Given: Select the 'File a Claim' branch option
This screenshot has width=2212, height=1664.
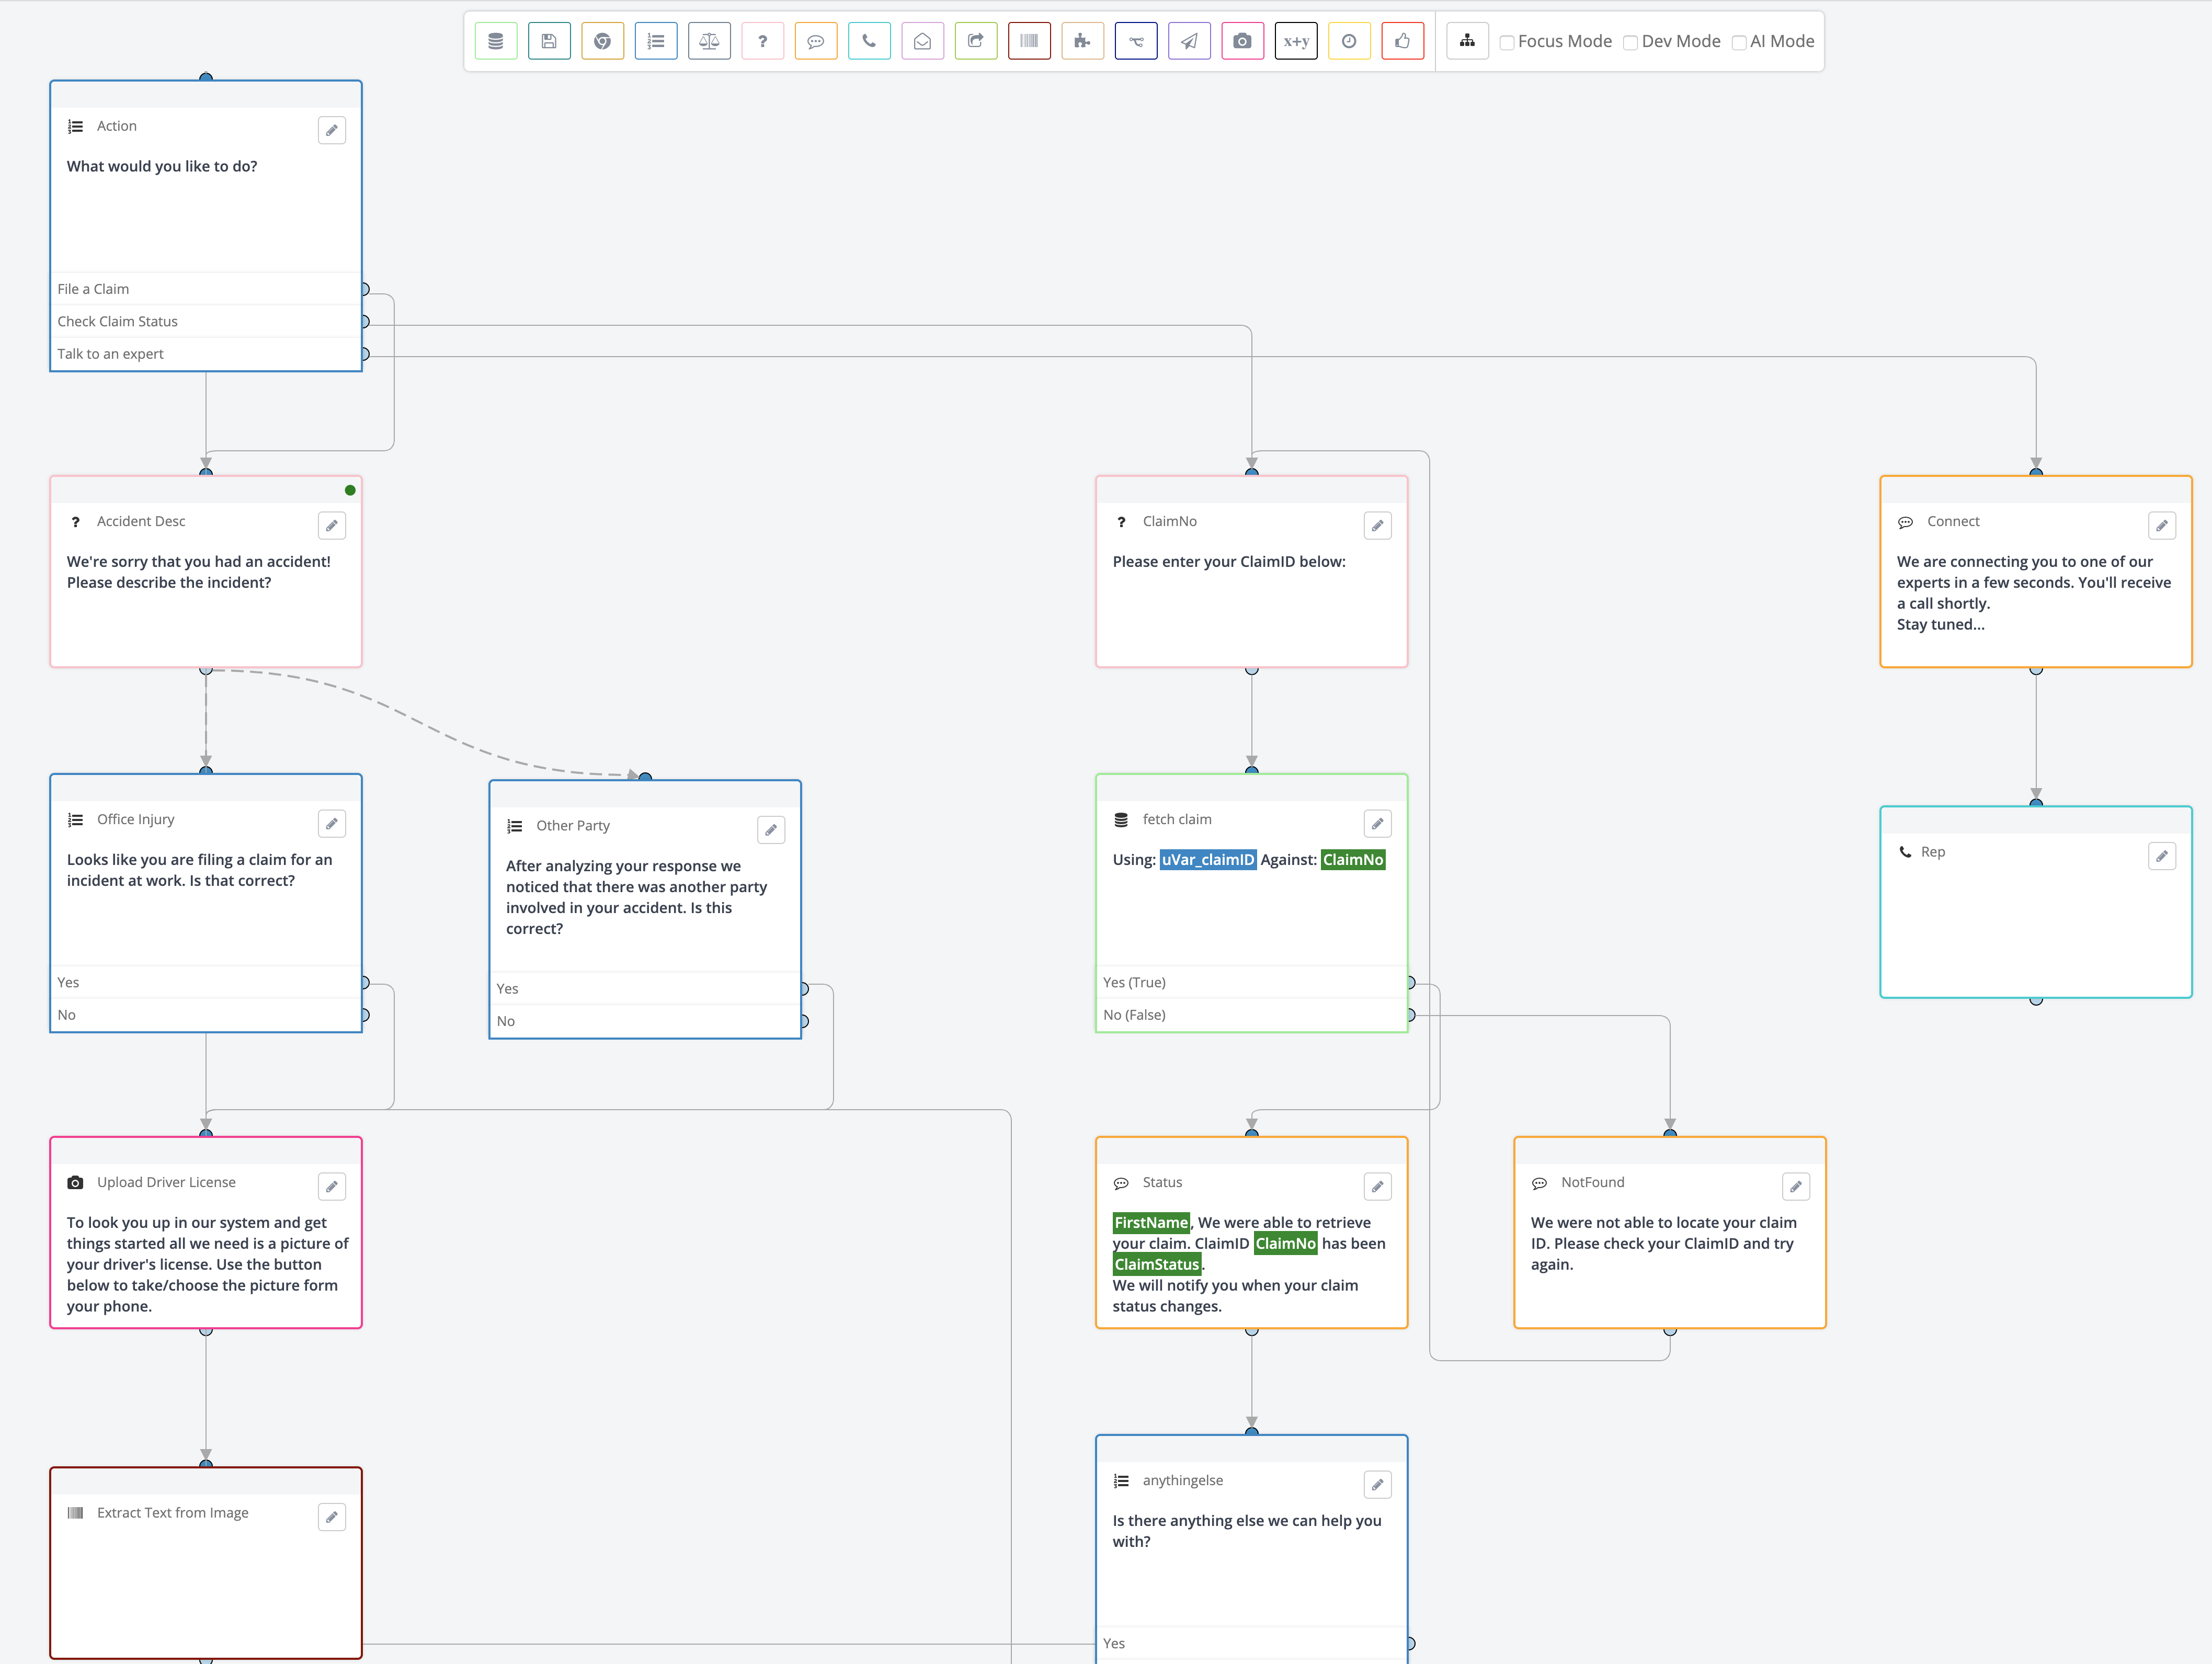Looking at the screenshot, I should (x=150, y=288).
